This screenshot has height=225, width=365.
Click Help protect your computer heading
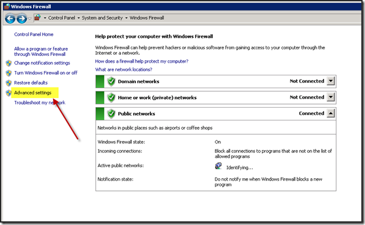[154, 36]
